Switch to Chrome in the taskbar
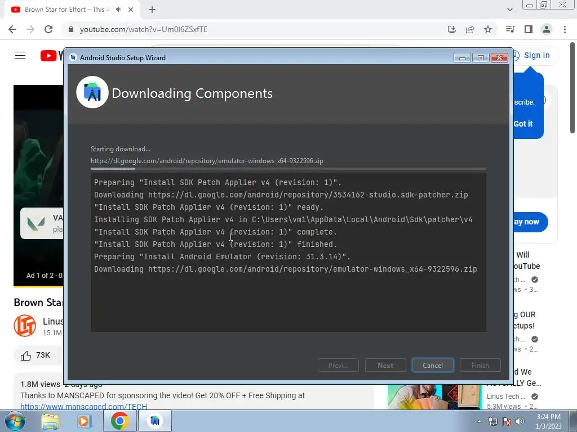 tap(119, 421)
